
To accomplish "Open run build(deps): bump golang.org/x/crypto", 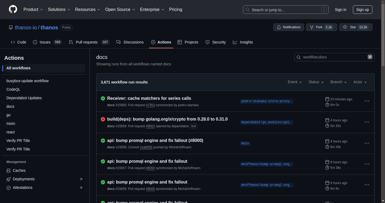I will click(x=167, y=119).
